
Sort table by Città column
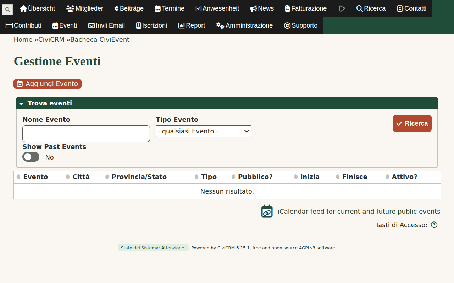pyautogui.click(x=78, y=177)
